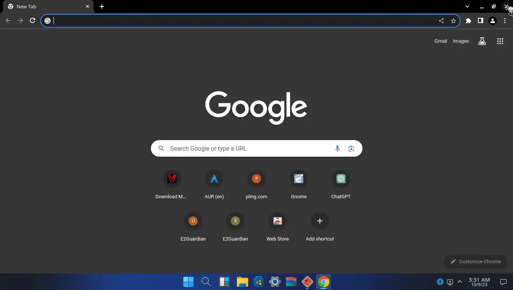Click the Google icon in address bar

(x=48, y=21)
